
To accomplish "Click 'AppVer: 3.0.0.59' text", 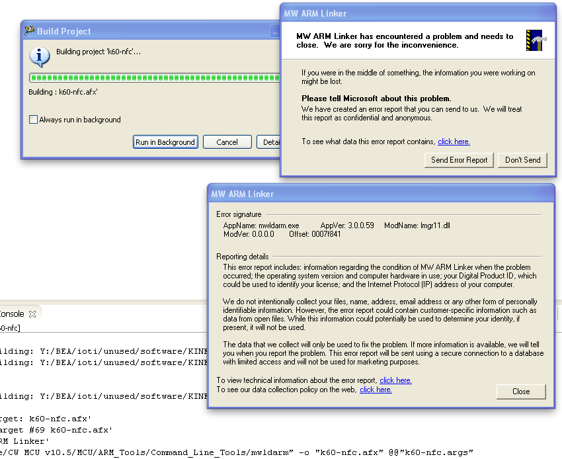I will click(x=347, y=226).
